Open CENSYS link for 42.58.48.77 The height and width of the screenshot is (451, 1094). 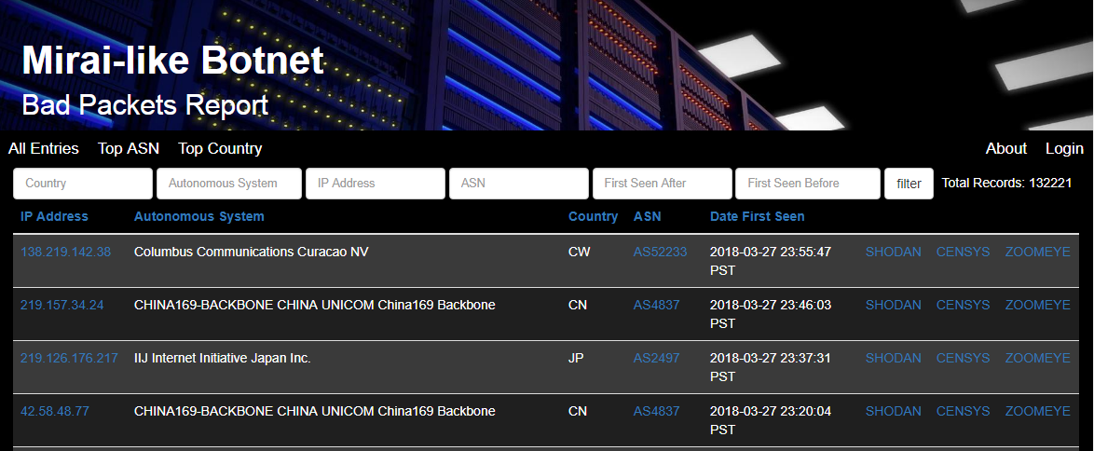[963, 411]
